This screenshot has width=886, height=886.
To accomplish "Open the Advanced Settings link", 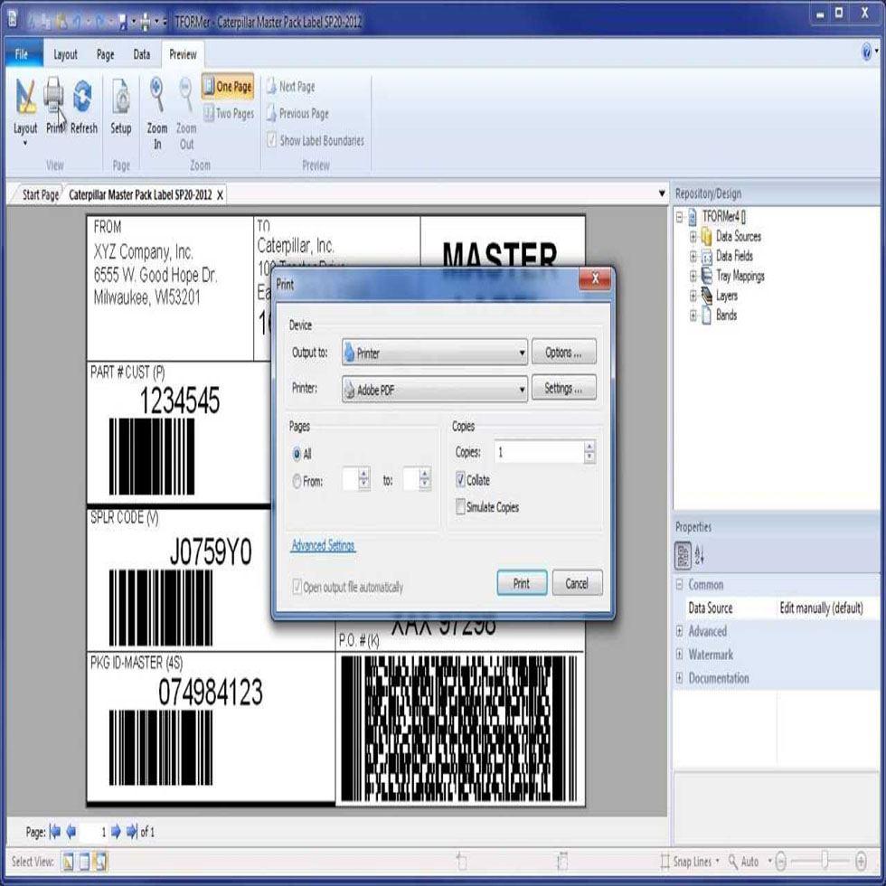I will 323,546.
